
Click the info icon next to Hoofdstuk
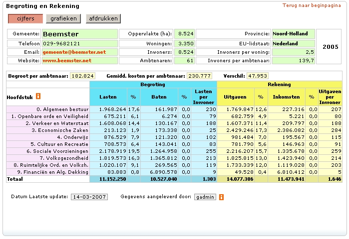pos(38,96)
